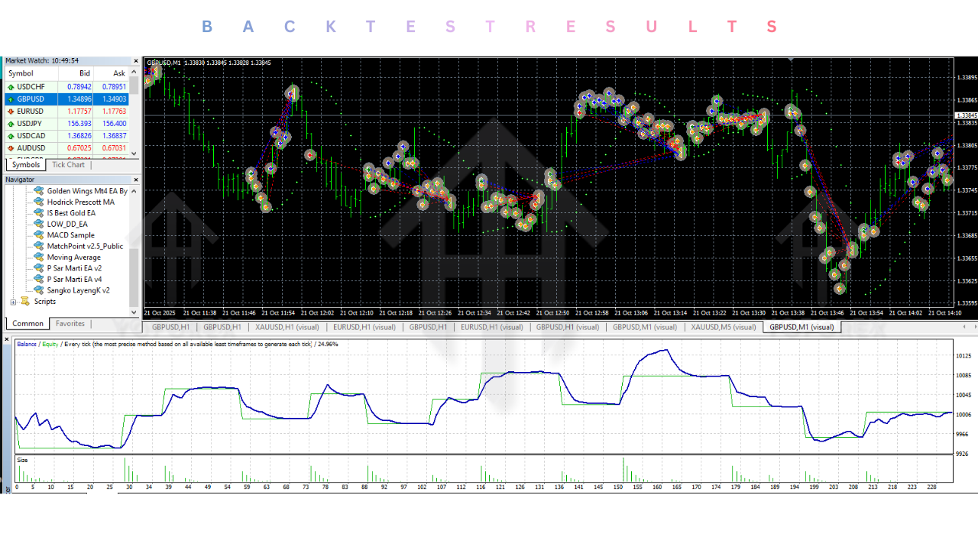Select P Sar Marti EA v4 in Navigator
This screenshot has width=978, height=550.
click(74, 280)
